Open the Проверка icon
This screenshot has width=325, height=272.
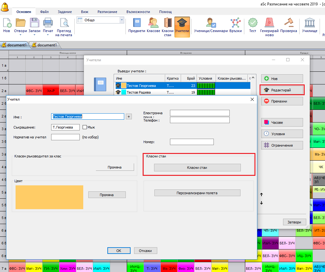click(289, 25)
